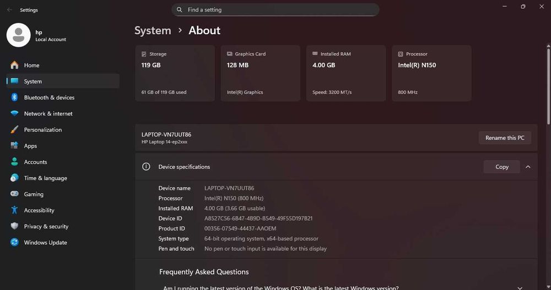
Task: Click 61 GB of 119 GB used text
Action: [x=164, y=92]
